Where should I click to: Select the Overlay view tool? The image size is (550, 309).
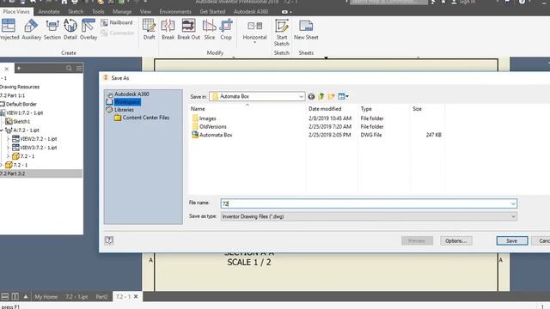89,29
